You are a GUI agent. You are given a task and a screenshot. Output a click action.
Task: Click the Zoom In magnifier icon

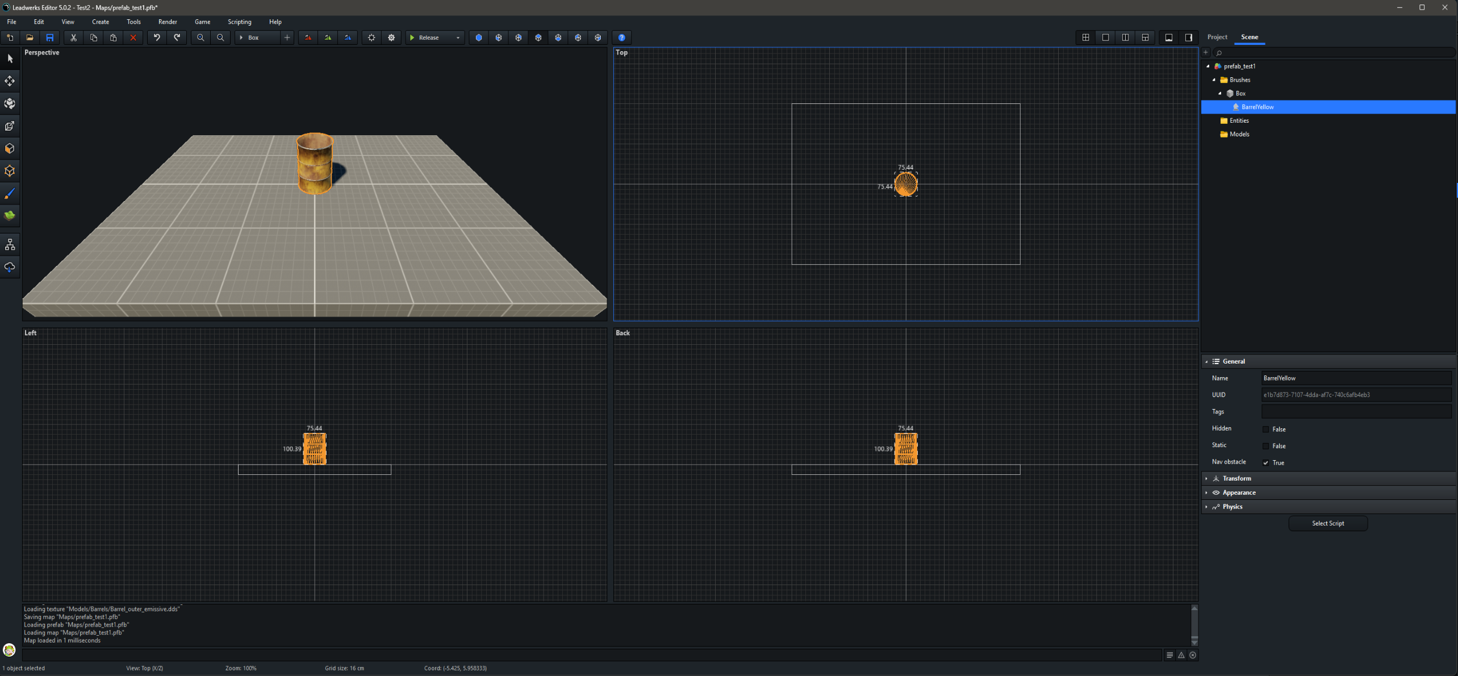tap(200, 37)
